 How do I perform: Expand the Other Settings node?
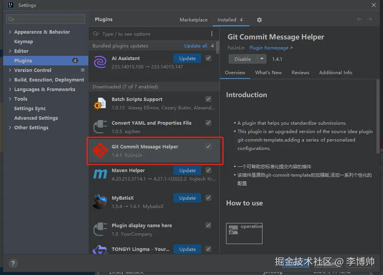click(10, 127)
